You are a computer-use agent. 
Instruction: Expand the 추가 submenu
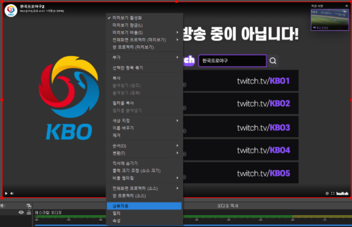pyautogui.click(x=144, y=58)
